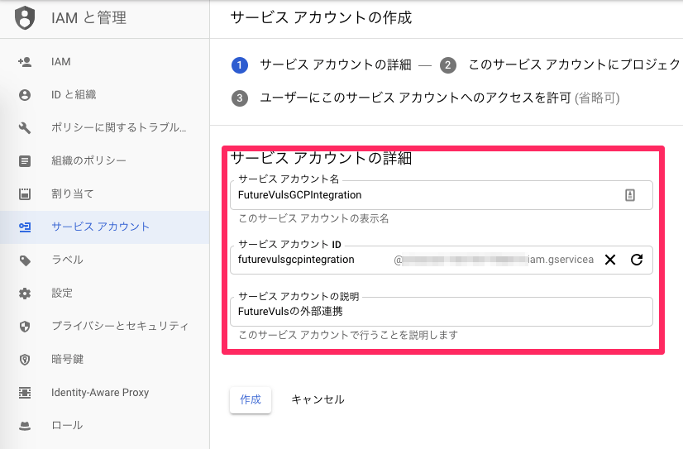Select step 1 サービス アカウントの詳細
Viewport: 683px width, 449px height.
[x=322, y=64]
